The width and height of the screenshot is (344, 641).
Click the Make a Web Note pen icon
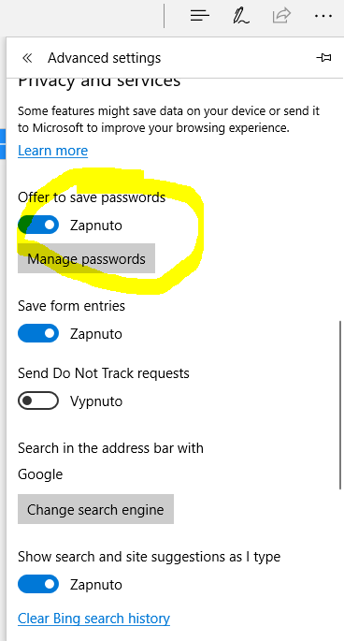pyautogui.click(x=241, y=16)
